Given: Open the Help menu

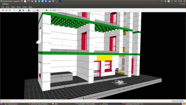Looking at the screenshot, I should click(30, 7).
